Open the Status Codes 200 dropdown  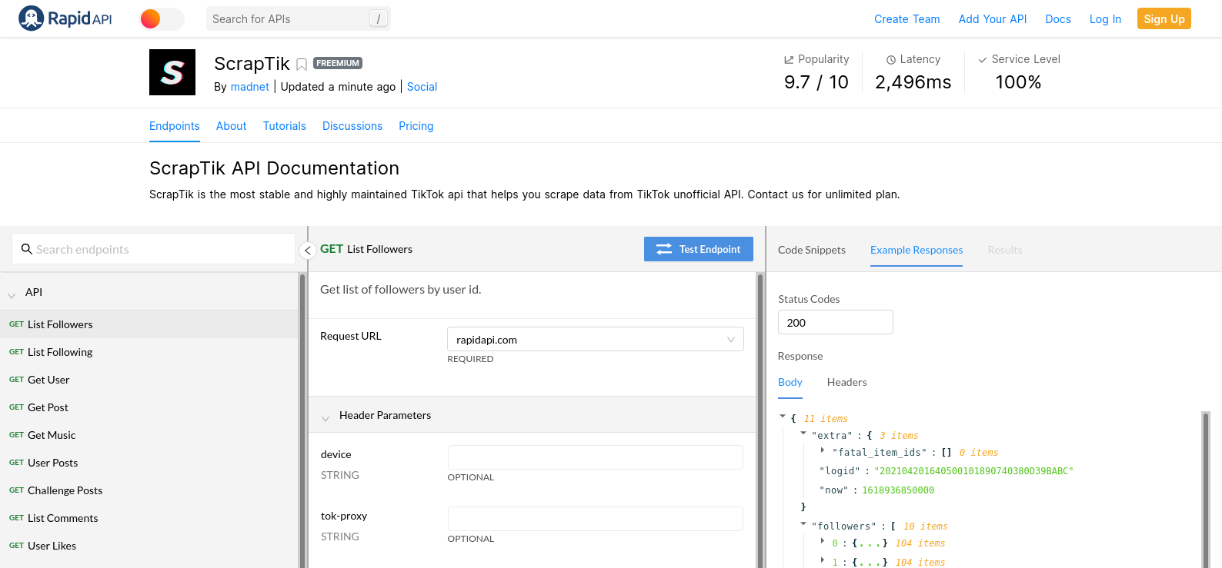(836, 322)
